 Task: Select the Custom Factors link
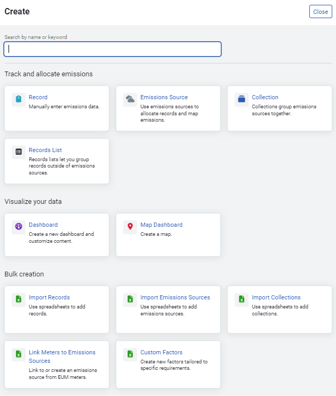click(x=161, y=352)
